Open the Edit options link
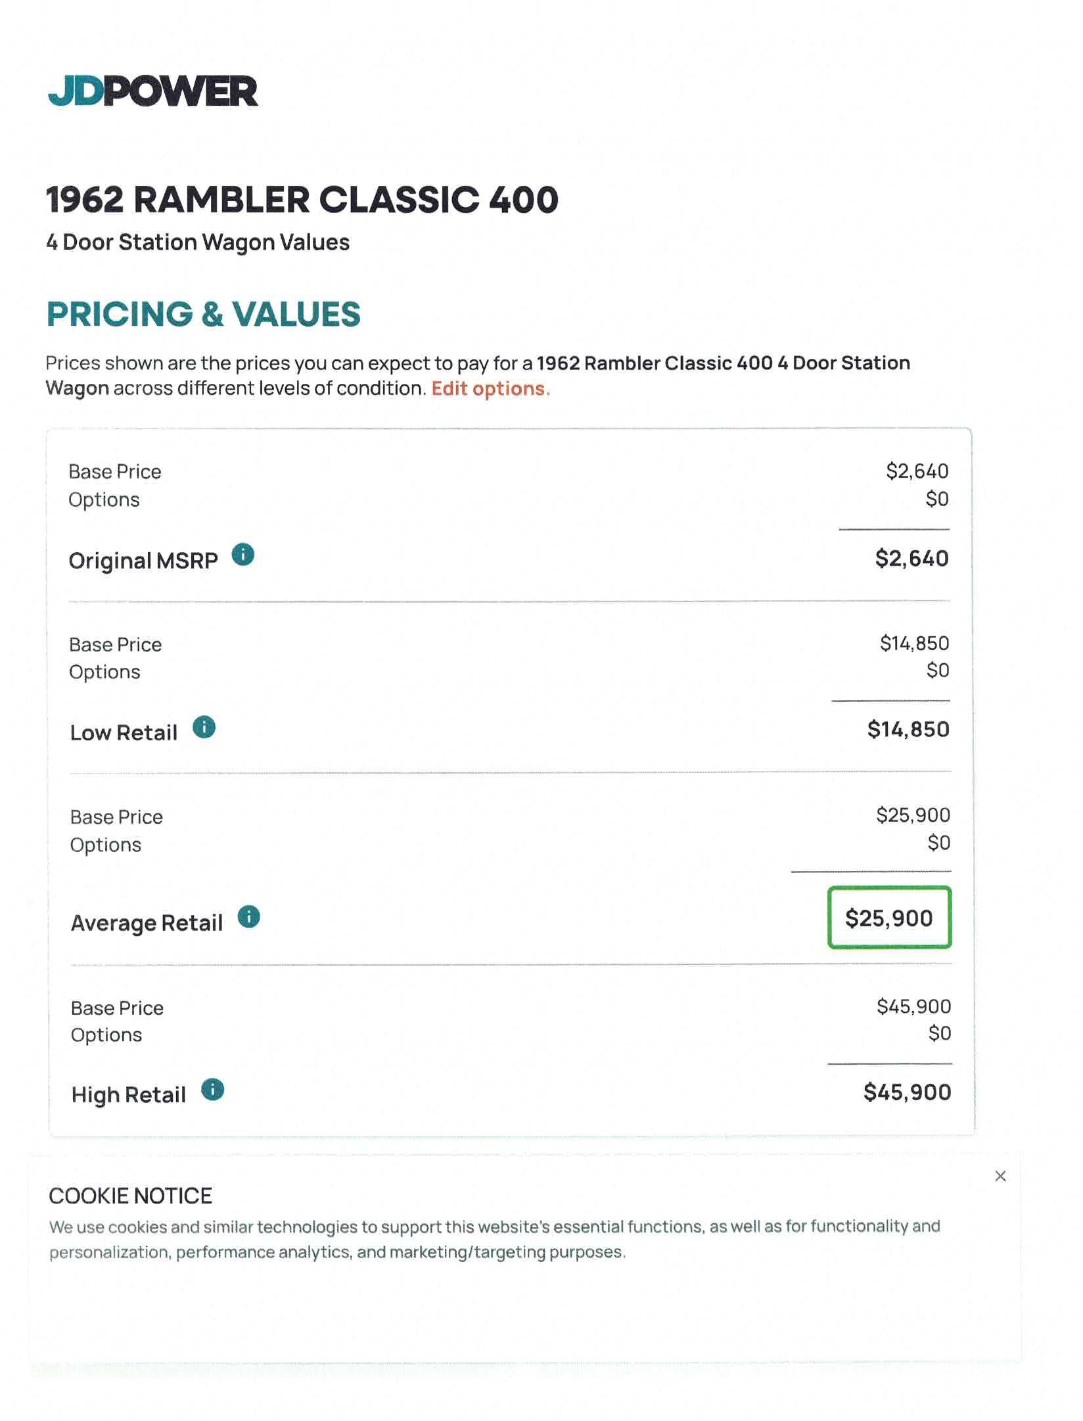 [x=490, y=388]
